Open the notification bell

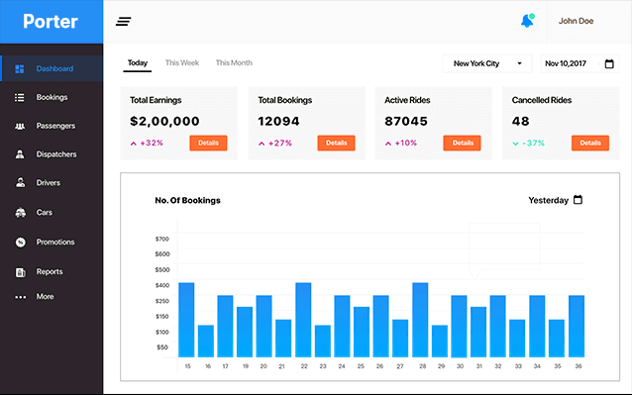527,21
